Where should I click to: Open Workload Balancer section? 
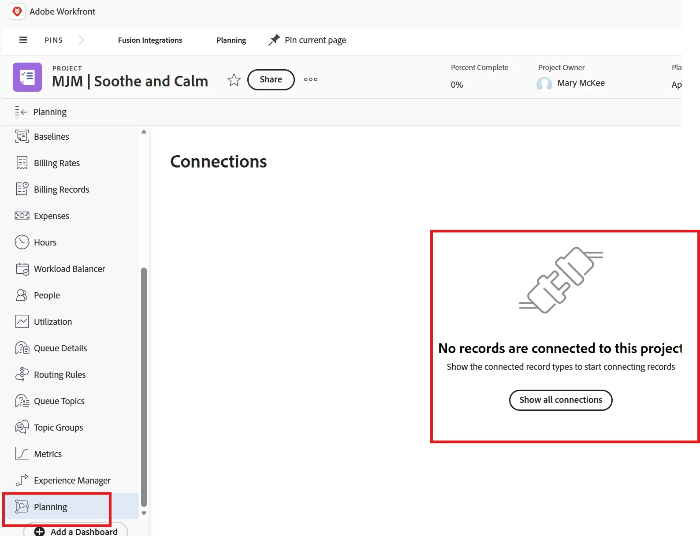pos(69,269)
